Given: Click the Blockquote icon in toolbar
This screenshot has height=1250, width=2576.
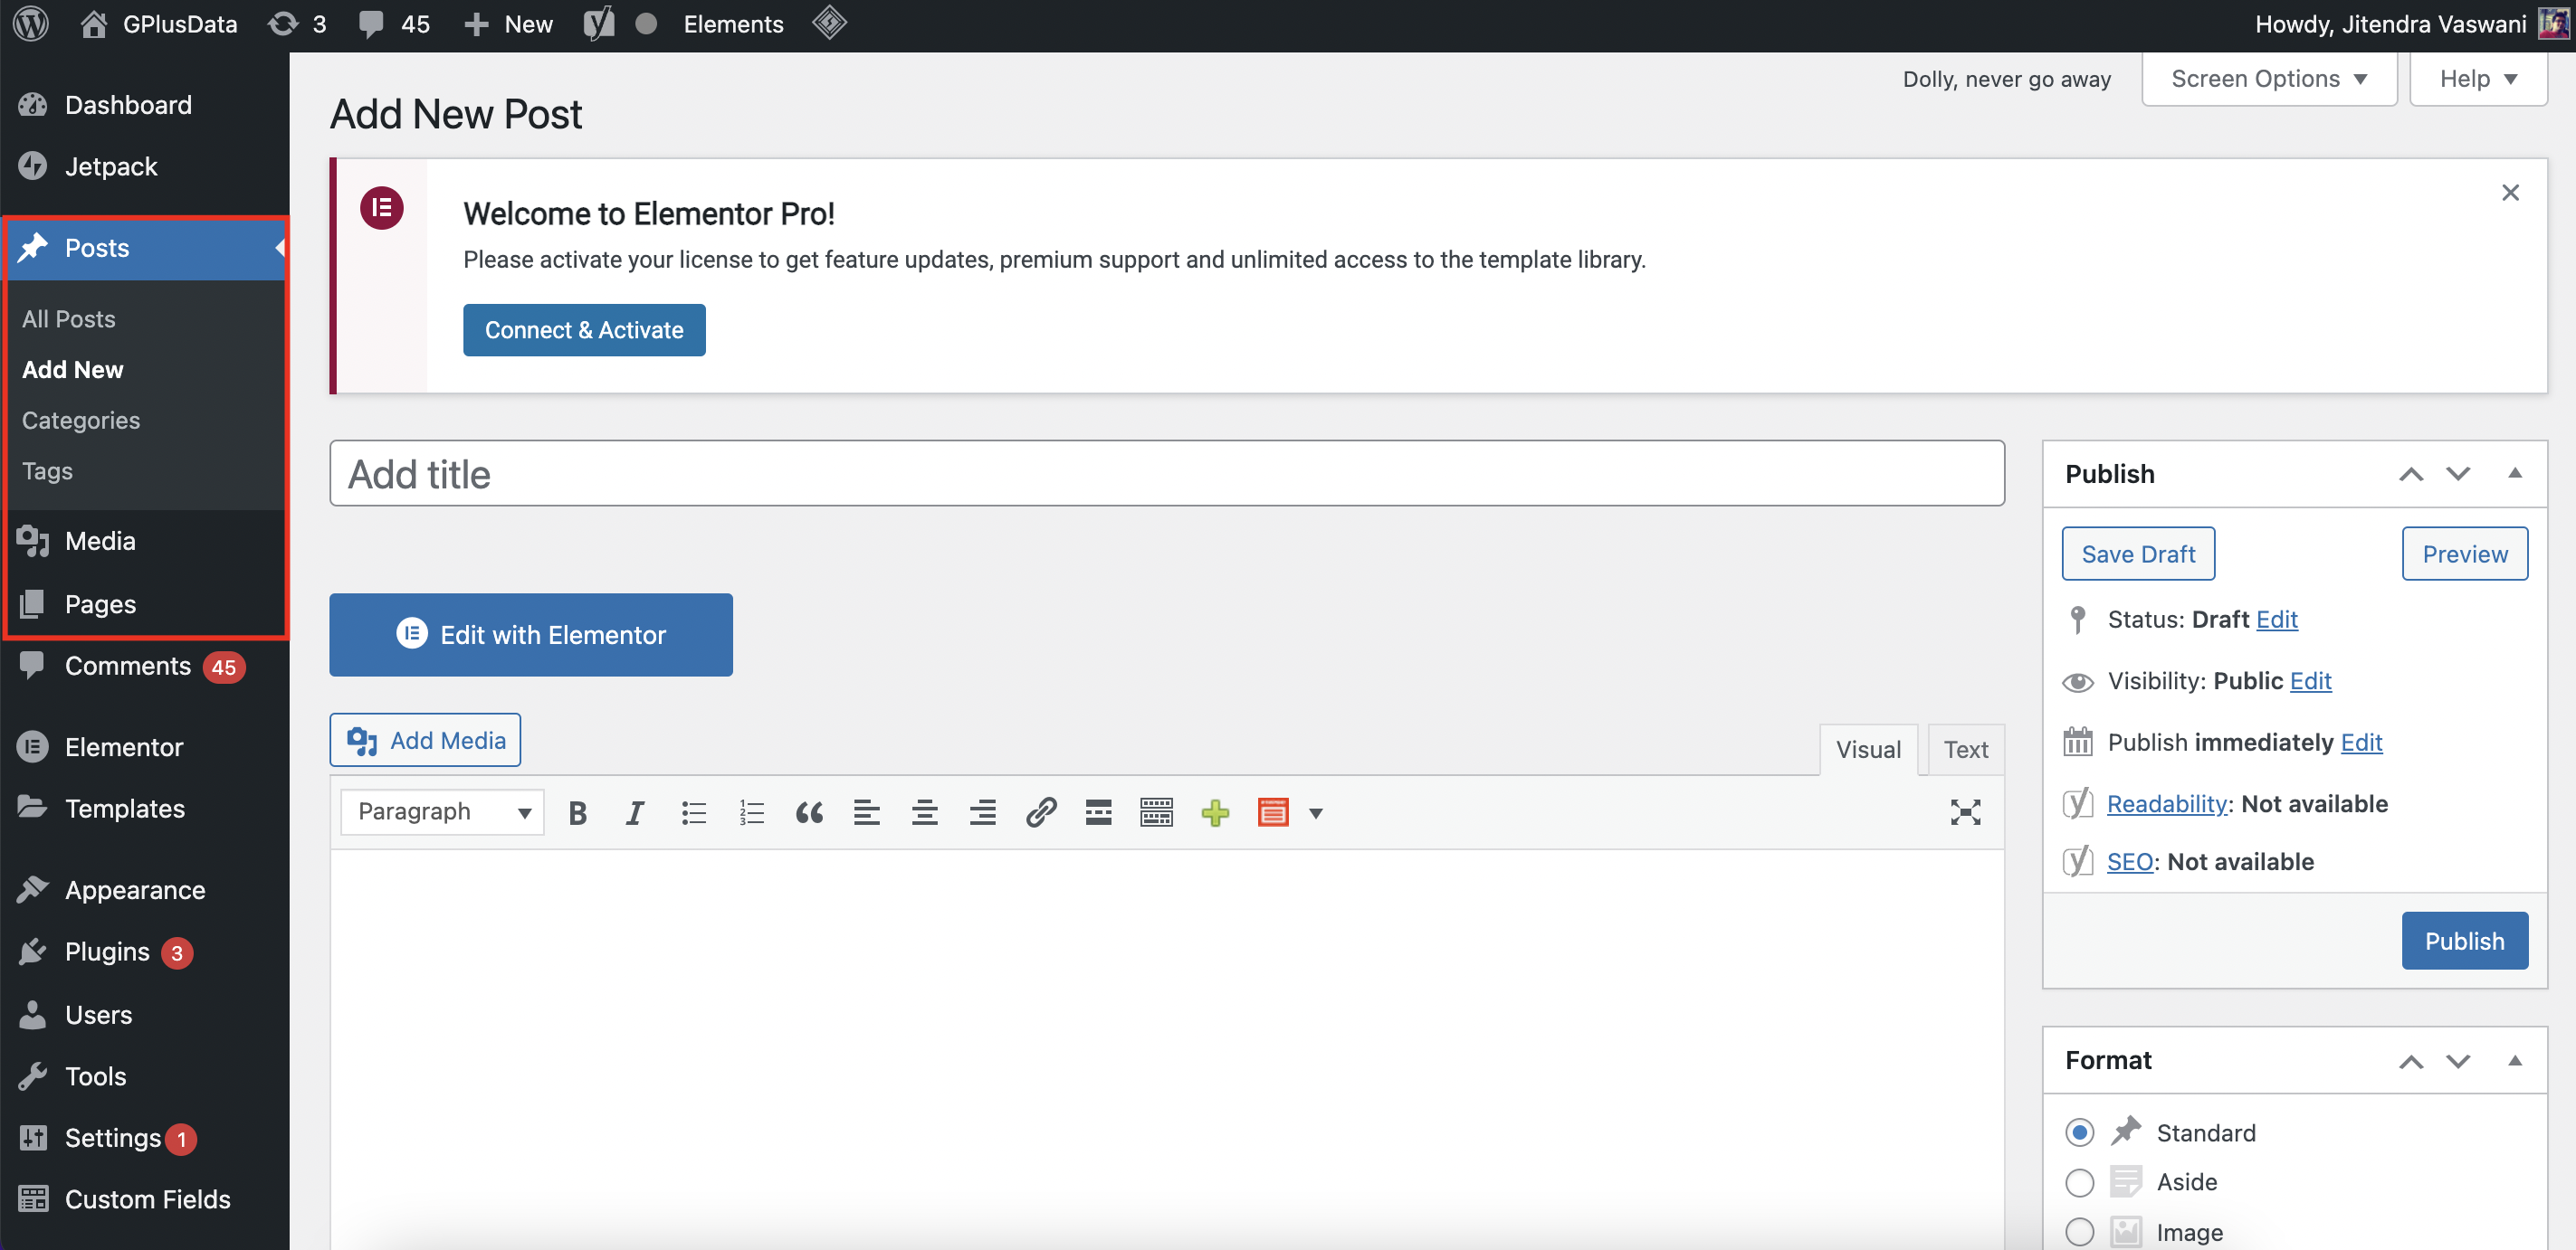Looking at the screenshot, I should coord(808,811).
